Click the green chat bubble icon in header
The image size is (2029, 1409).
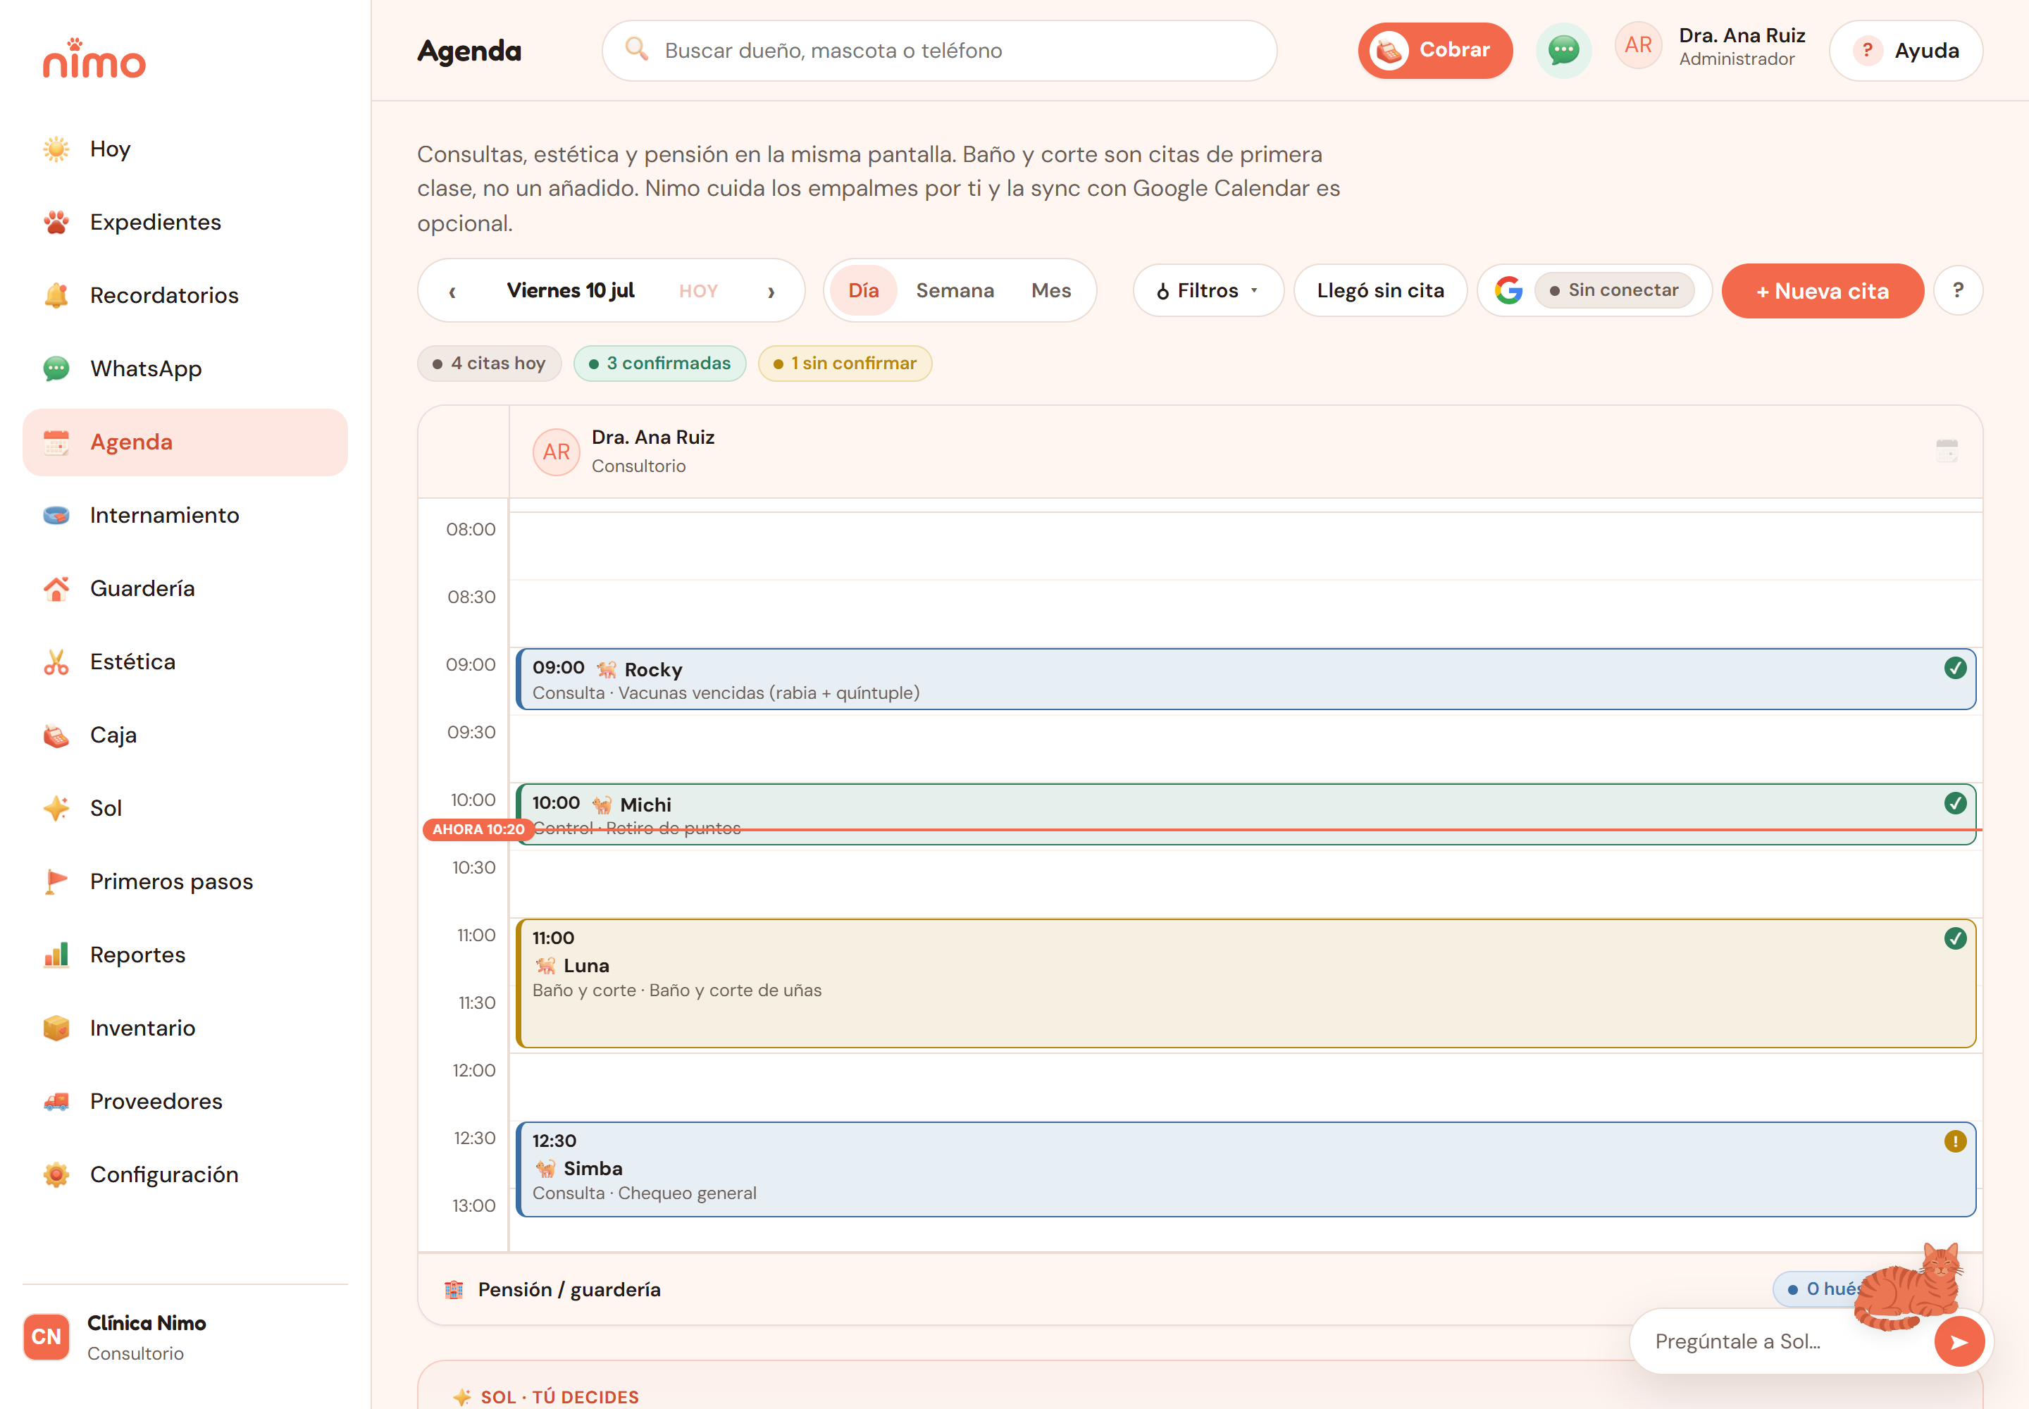pos(1563,50)
